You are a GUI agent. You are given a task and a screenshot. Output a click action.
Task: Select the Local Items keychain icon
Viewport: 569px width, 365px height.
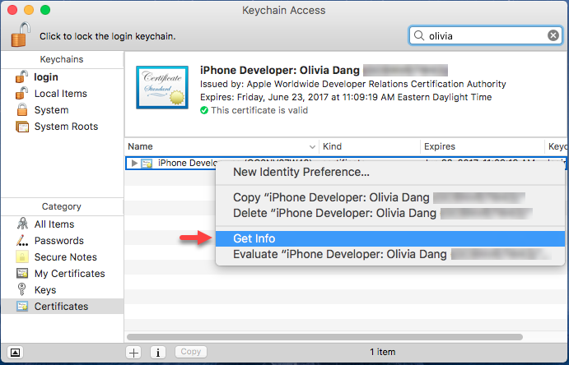pyautogui.click(x=21, y=94)
